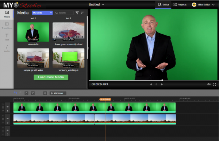
Task: Click the 'test 2' media label
Action: click(33, 18)
